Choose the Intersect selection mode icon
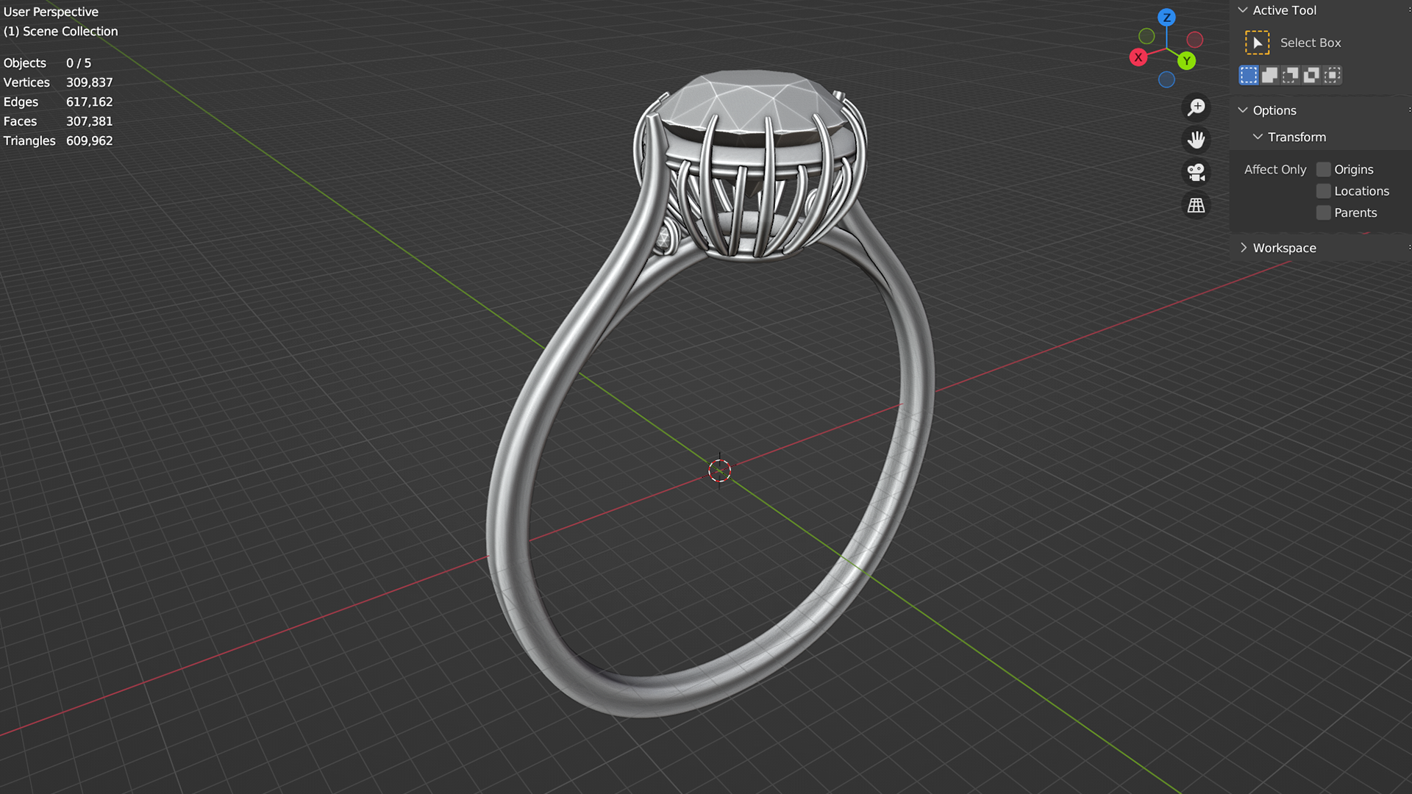Viewport: 1412px width, 794px height. 1333,75
